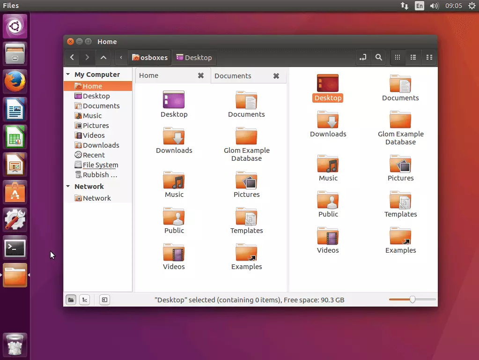Launch Firefox from the Ubuntu dock

pyautogui.click(x=15, y=82)
